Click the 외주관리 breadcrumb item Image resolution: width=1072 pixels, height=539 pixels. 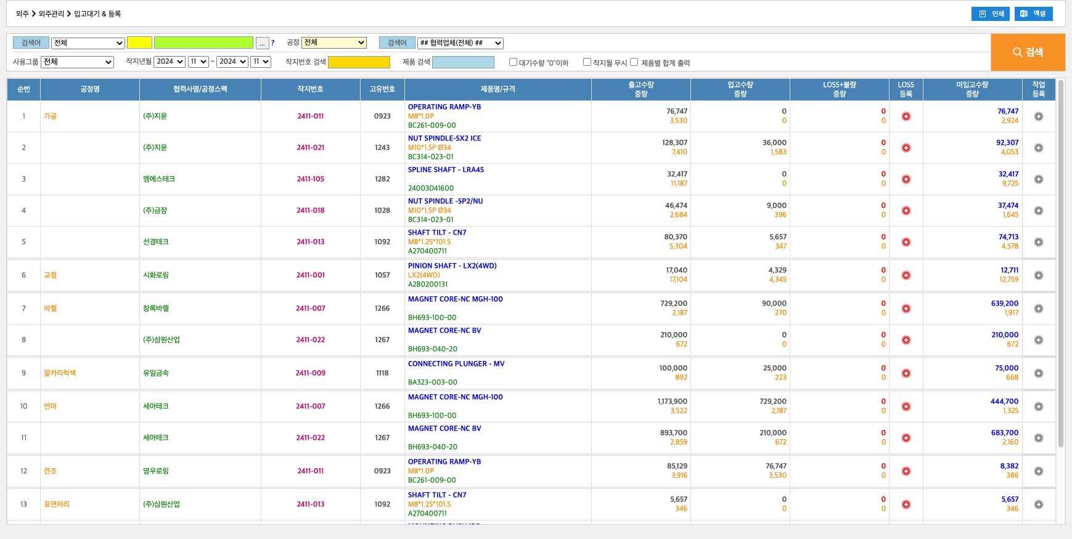[51, 14]
